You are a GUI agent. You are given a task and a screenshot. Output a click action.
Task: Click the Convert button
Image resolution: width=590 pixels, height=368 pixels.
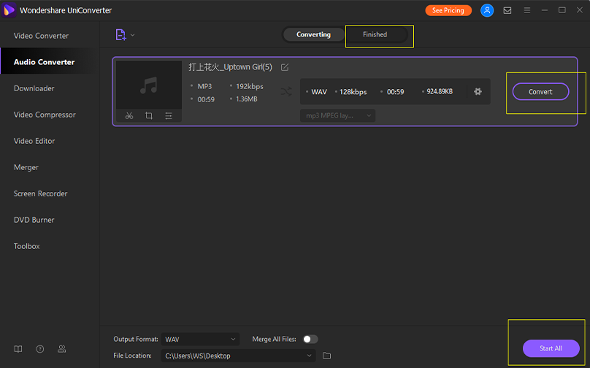[540, 91]
